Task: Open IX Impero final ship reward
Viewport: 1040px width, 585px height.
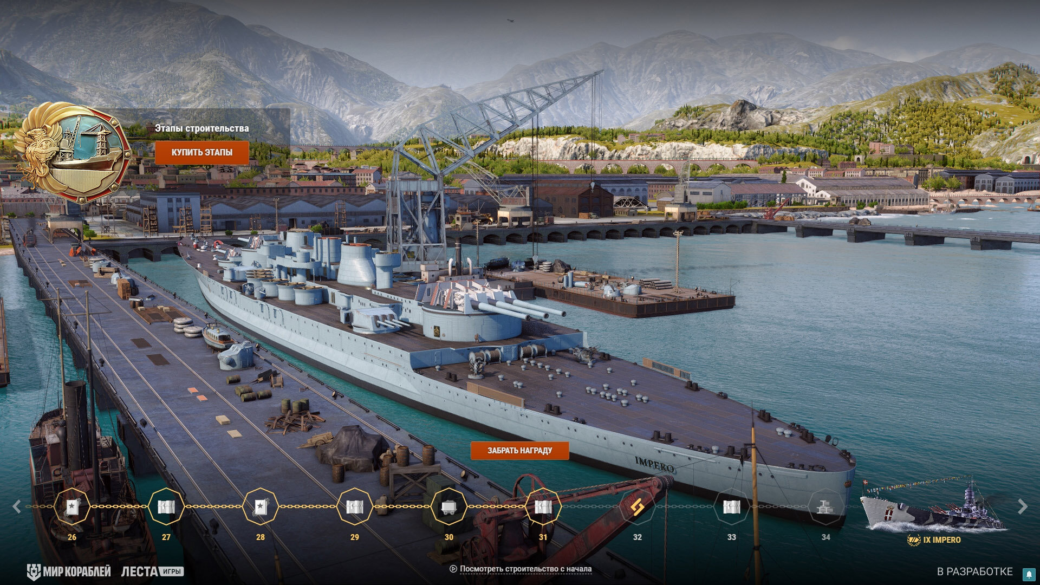Action: [x=933, y=509]
